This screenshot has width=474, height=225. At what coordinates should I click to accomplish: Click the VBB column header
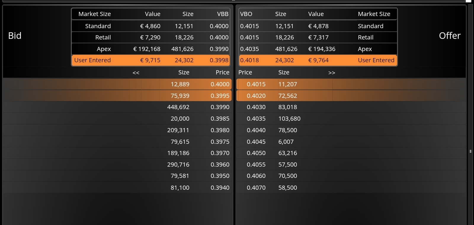[x=222, y=14]
